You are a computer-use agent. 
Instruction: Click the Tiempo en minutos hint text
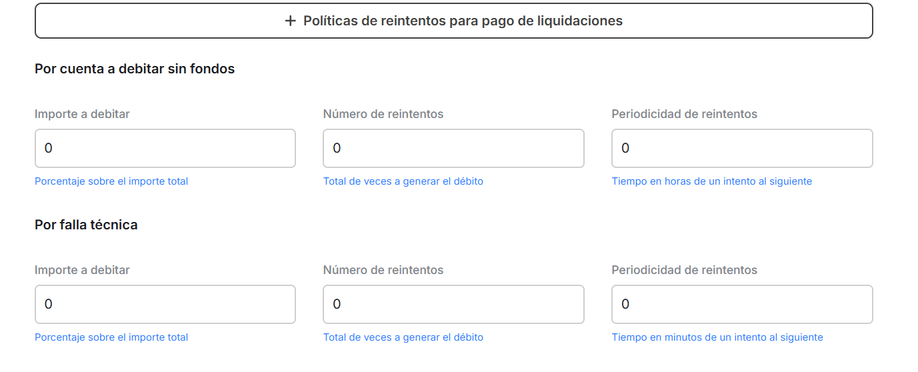coord(717,337)
